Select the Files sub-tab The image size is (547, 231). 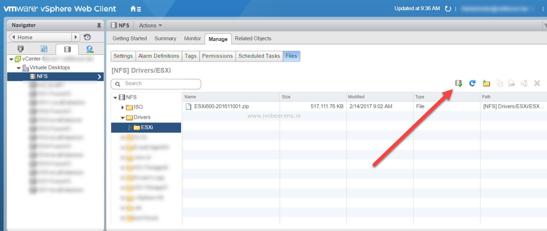291,56
